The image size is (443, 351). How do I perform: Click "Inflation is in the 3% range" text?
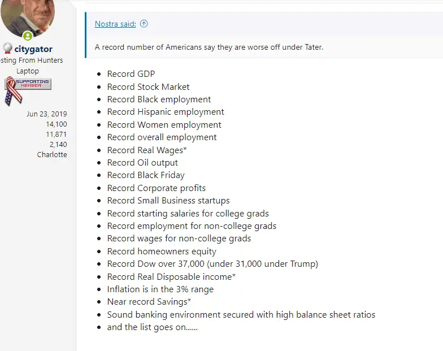coord(160,289)
